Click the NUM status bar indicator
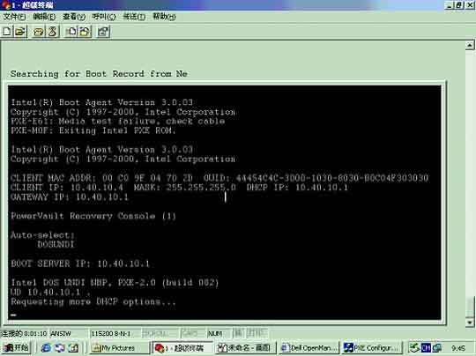 coord(215,334)
